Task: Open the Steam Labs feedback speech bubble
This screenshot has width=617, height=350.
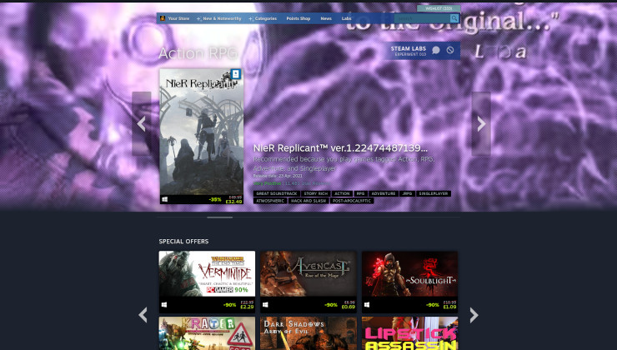Action: pos(436,50)
